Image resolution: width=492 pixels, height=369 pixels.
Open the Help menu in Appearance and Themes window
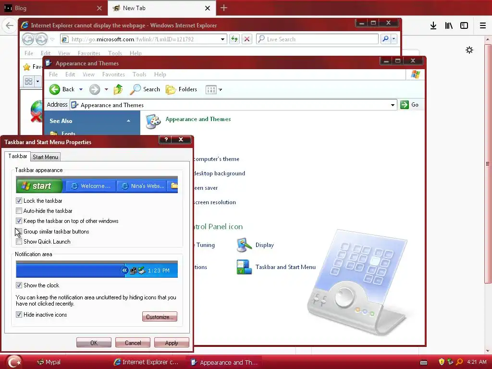(x=160, y=74)
